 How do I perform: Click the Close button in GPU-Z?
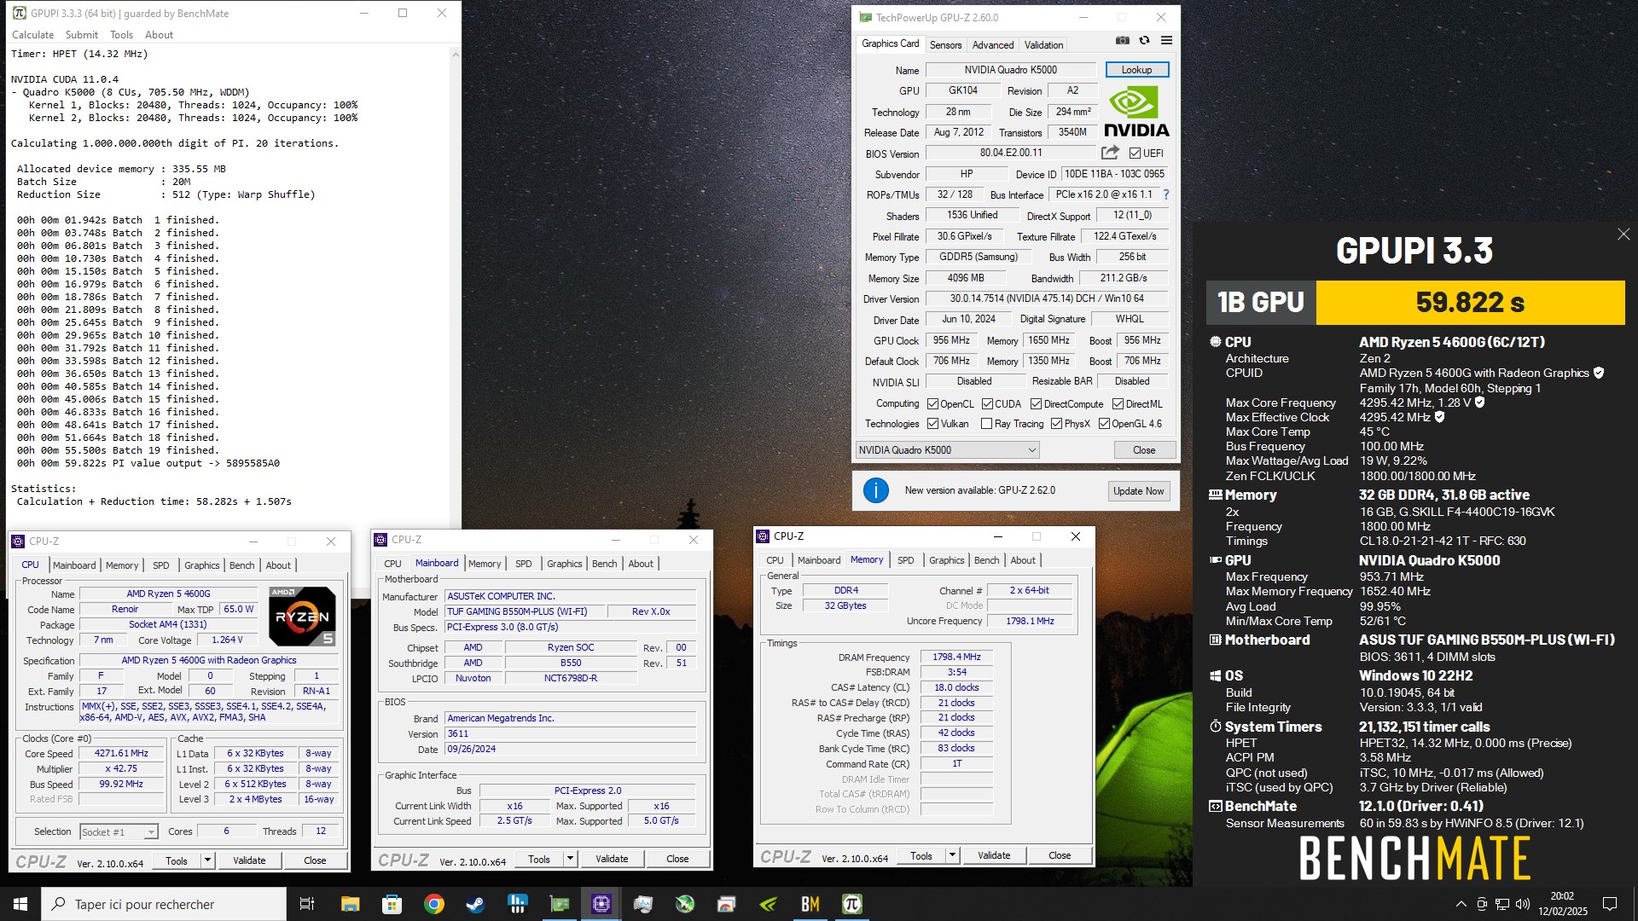[1144, 450]
